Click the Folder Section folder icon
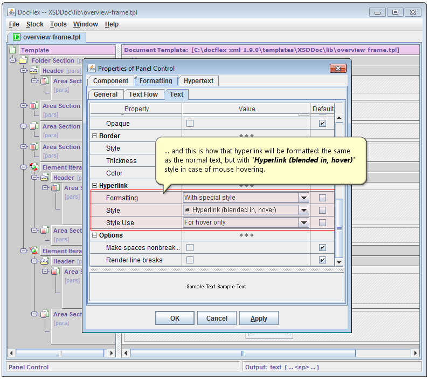The width and height of the screenshot is (429, 379). pos(23,60)
